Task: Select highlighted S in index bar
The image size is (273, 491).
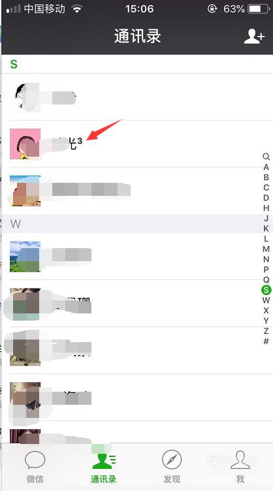Action: [x=266, y=290]
